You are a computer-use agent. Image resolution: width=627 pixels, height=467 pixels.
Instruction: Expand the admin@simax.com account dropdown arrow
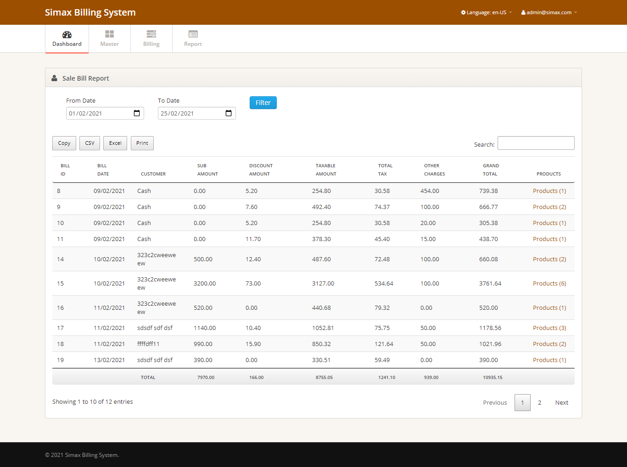click(576, 12)
